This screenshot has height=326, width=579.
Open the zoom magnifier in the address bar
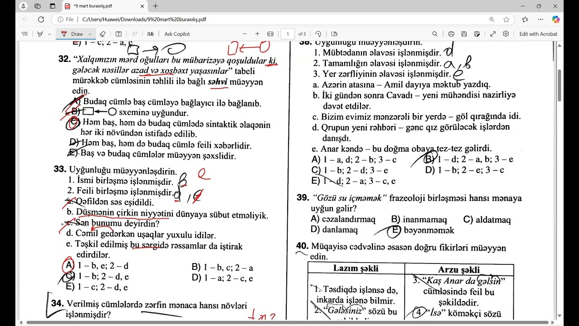(492, 19)
